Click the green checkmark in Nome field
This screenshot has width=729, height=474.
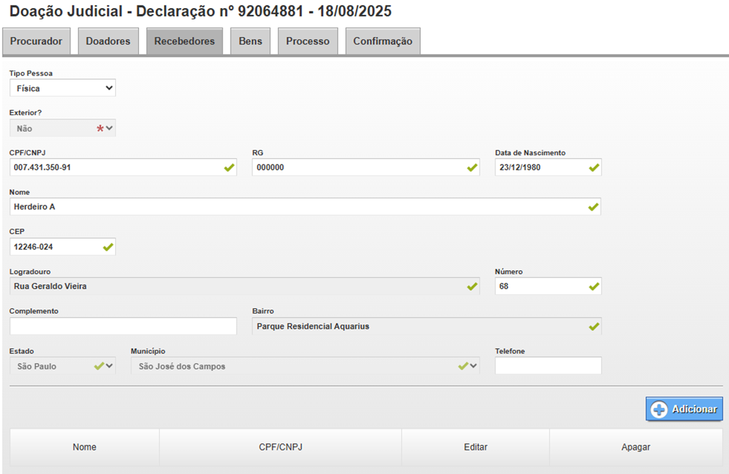(593, 207)
